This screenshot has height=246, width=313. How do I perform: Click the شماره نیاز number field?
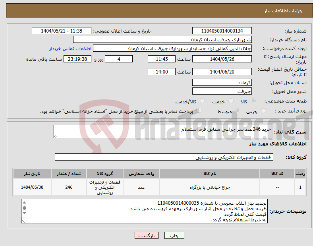(222, 31)
